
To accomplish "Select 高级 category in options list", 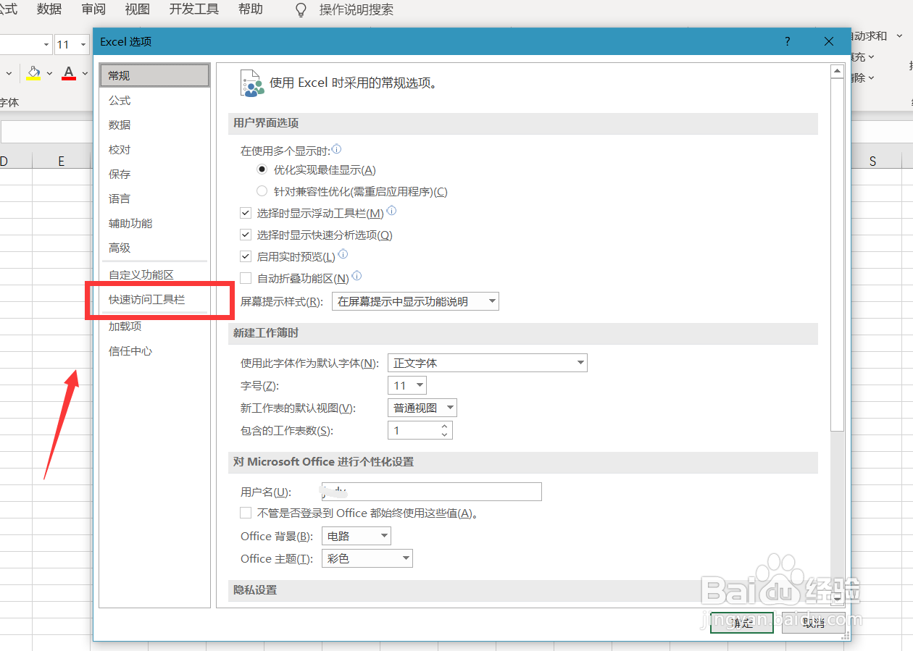I will (155, 248).
